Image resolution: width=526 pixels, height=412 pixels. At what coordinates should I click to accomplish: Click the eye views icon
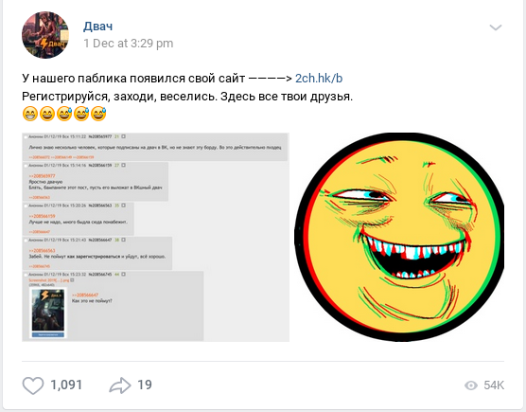click(471, 385)
